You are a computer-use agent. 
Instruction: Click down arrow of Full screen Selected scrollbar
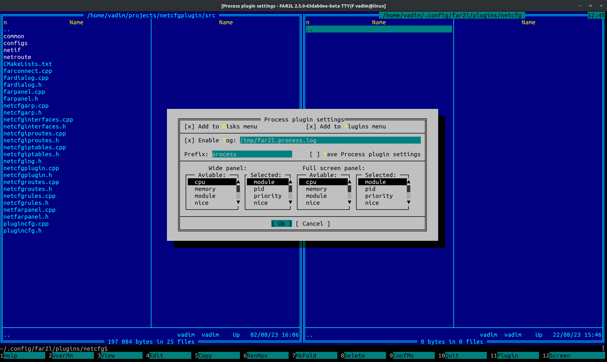click(408, 203)
